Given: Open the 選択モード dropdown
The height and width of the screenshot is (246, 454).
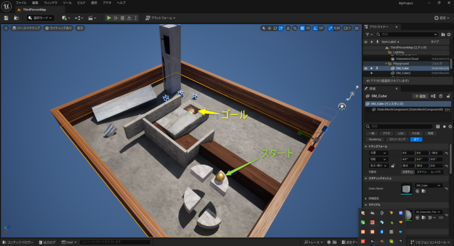Looking at the screenshot, I should [x=40, y=18].
